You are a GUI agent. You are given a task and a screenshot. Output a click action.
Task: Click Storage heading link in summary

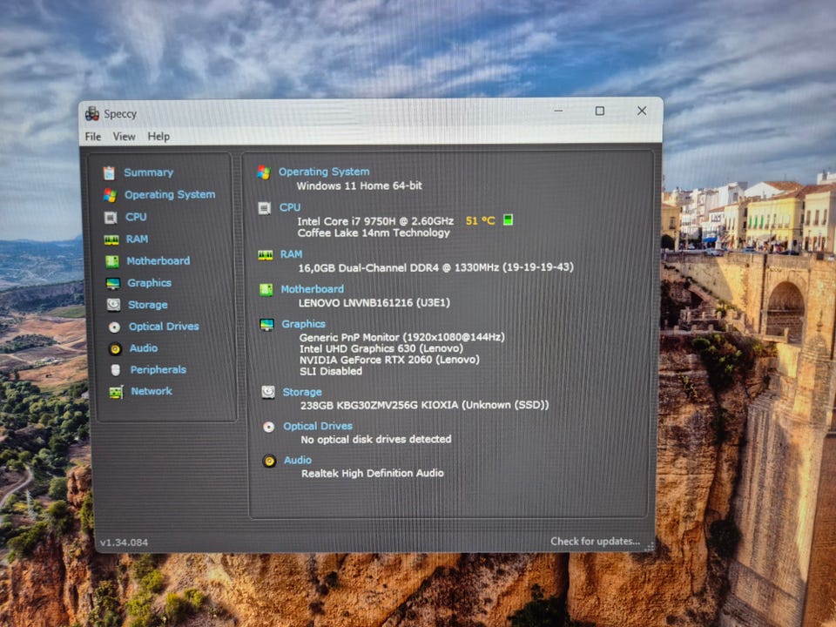[x=302, y=393]
